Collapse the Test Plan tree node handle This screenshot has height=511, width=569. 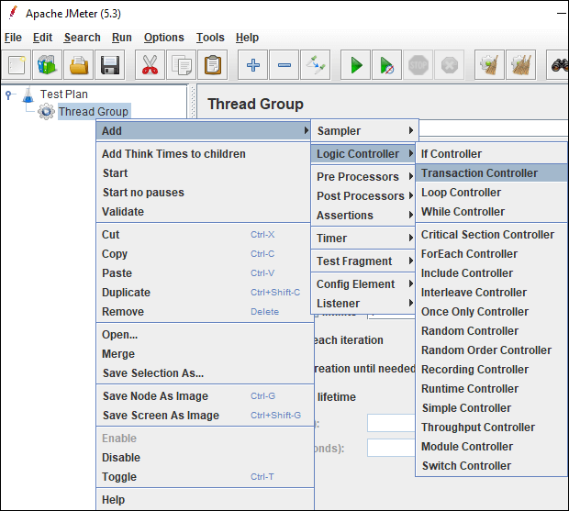pos(8,94)
